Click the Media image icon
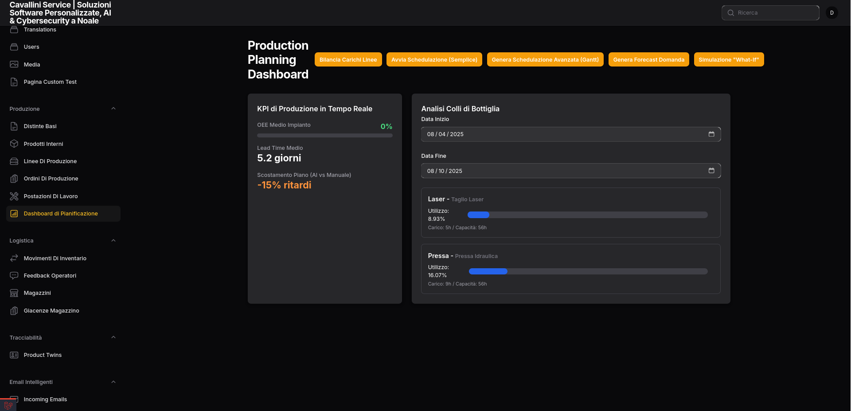Viewport: 851px width, 411px height. tap(14, 64)
